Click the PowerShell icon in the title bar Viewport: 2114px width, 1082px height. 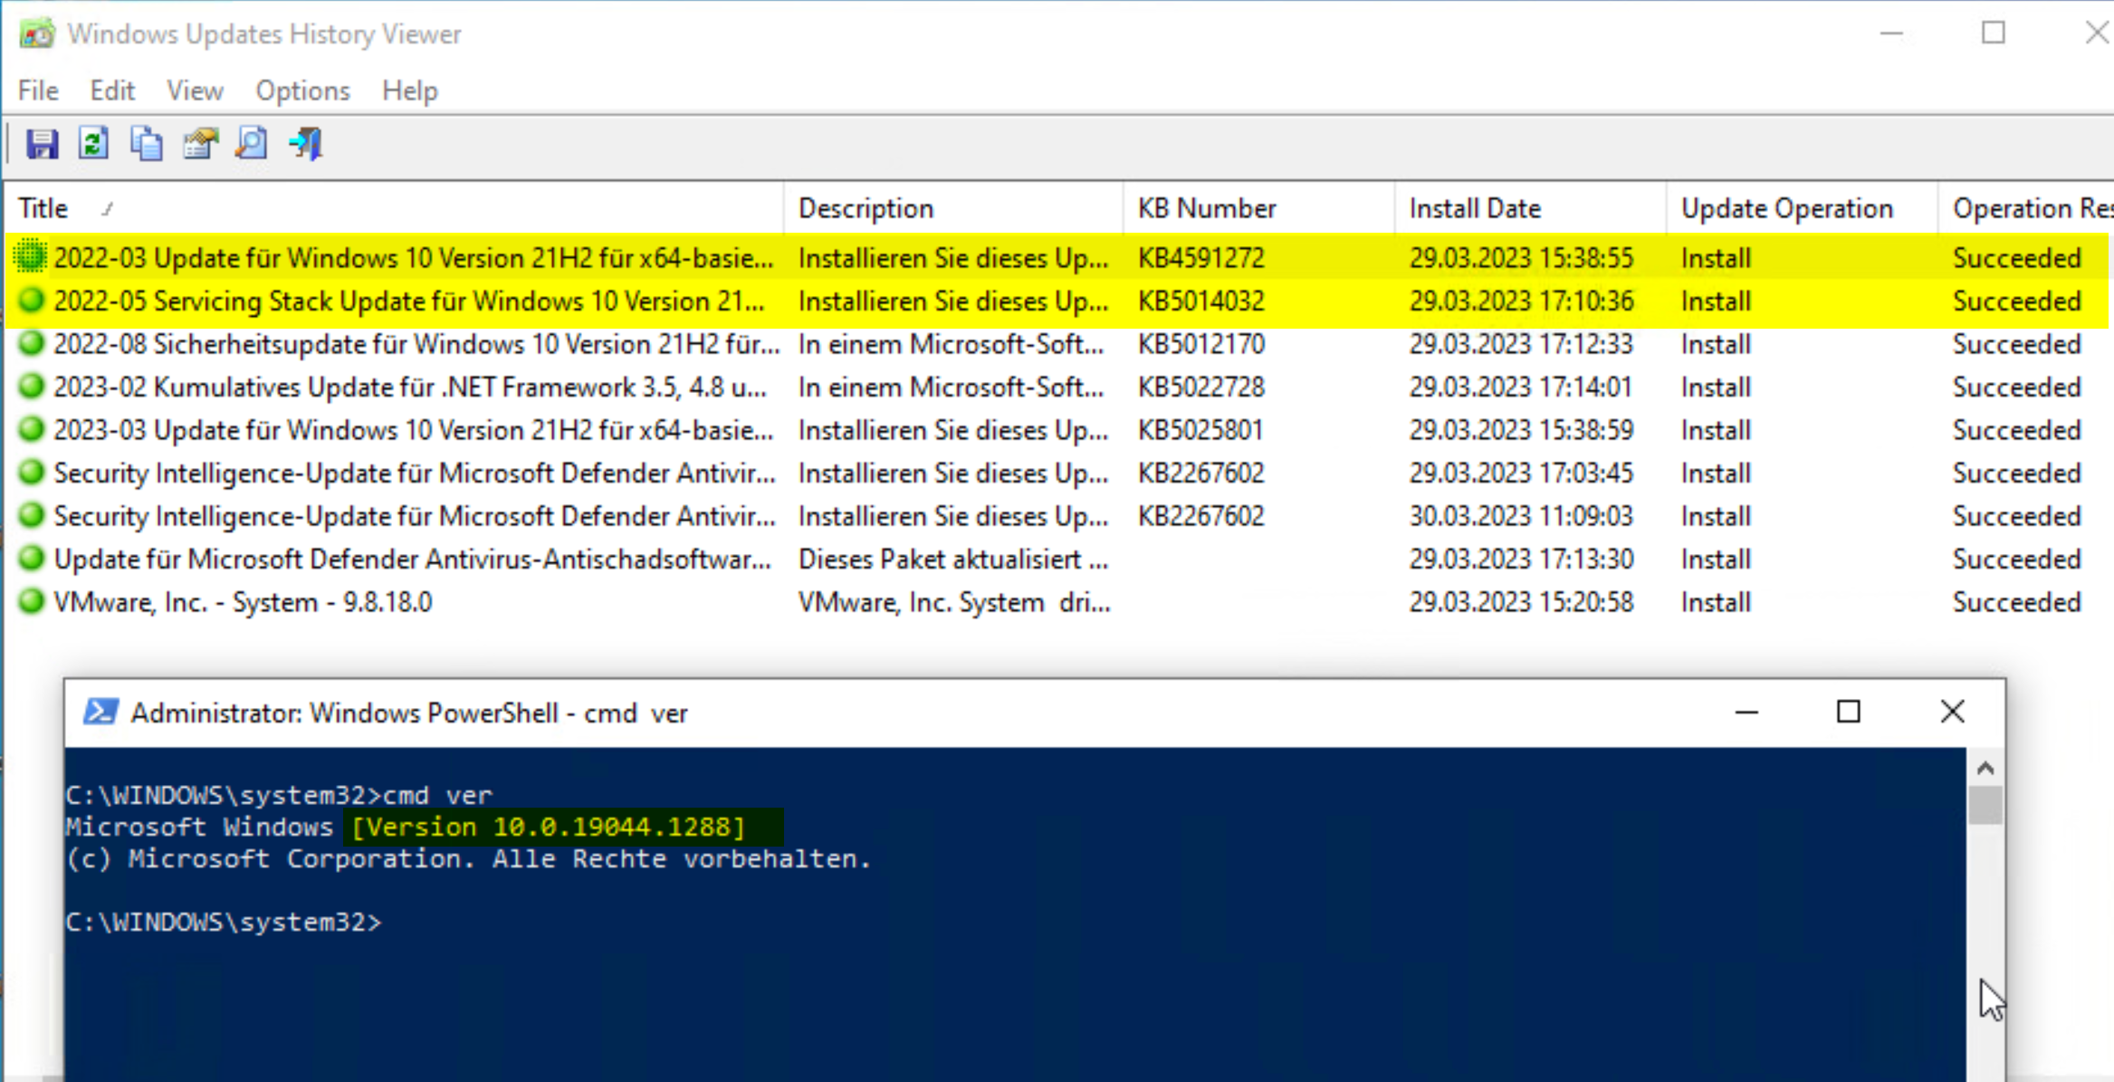100,713
